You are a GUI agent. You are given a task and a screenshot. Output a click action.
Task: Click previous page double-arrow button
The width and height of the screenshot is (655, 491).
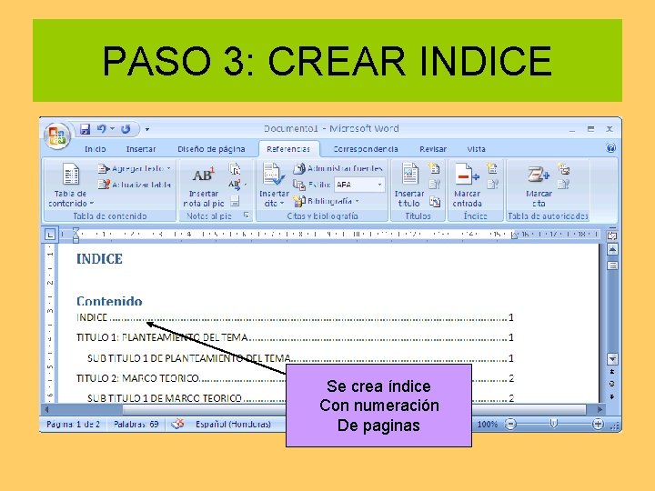tap(612, 371)
